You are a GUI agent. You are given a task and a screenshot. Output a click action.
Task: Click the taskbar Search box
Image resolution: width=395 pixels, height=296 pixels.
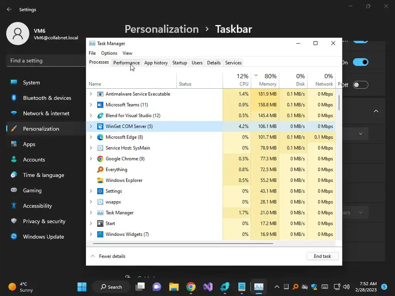(x=111, y=287)
